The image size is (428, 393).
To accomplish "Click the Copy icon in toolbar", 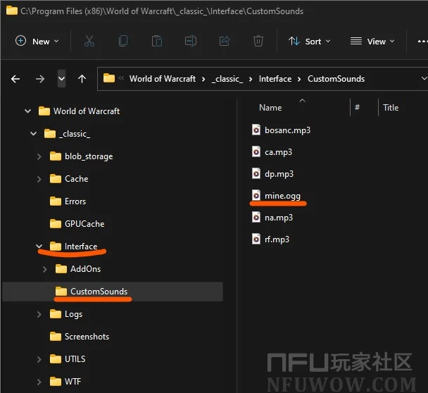I will click(123, 42).
